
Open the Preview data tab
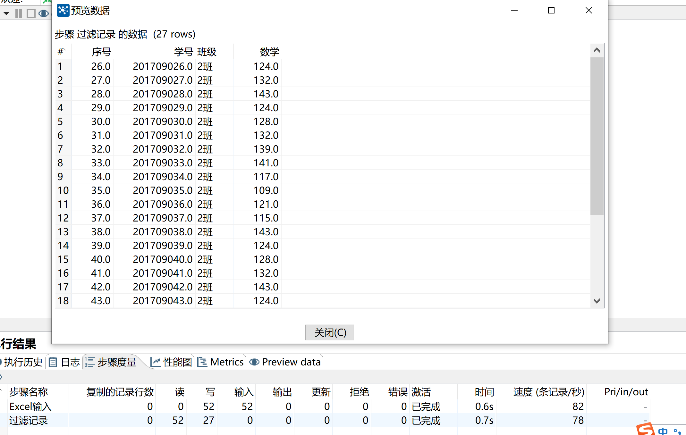285,362
